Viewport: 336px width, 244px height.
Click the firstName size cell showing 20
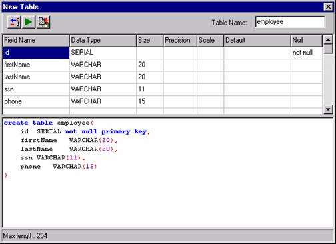(x=150, y=65)
